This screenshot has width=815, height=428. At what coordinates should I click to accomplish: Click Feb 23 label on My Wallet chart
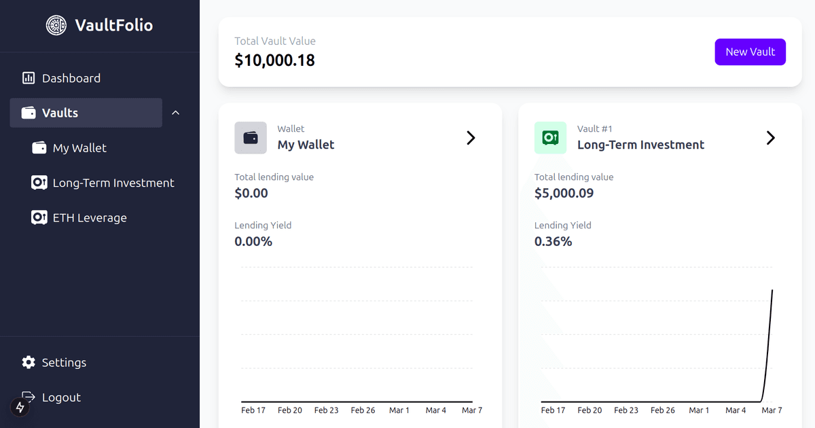[x=326, y=410]
